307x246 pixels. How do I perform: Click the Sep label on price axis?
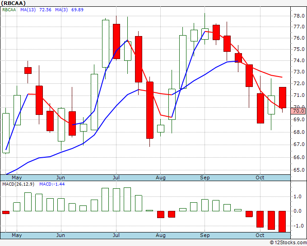pyautogui.click(x=205, y=178)
